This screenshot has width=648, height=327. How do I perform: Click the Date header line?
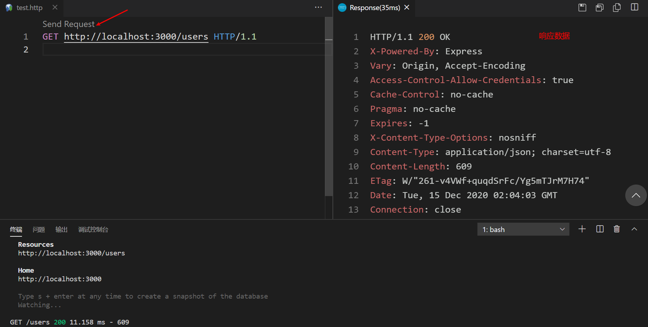pos(464,195)
